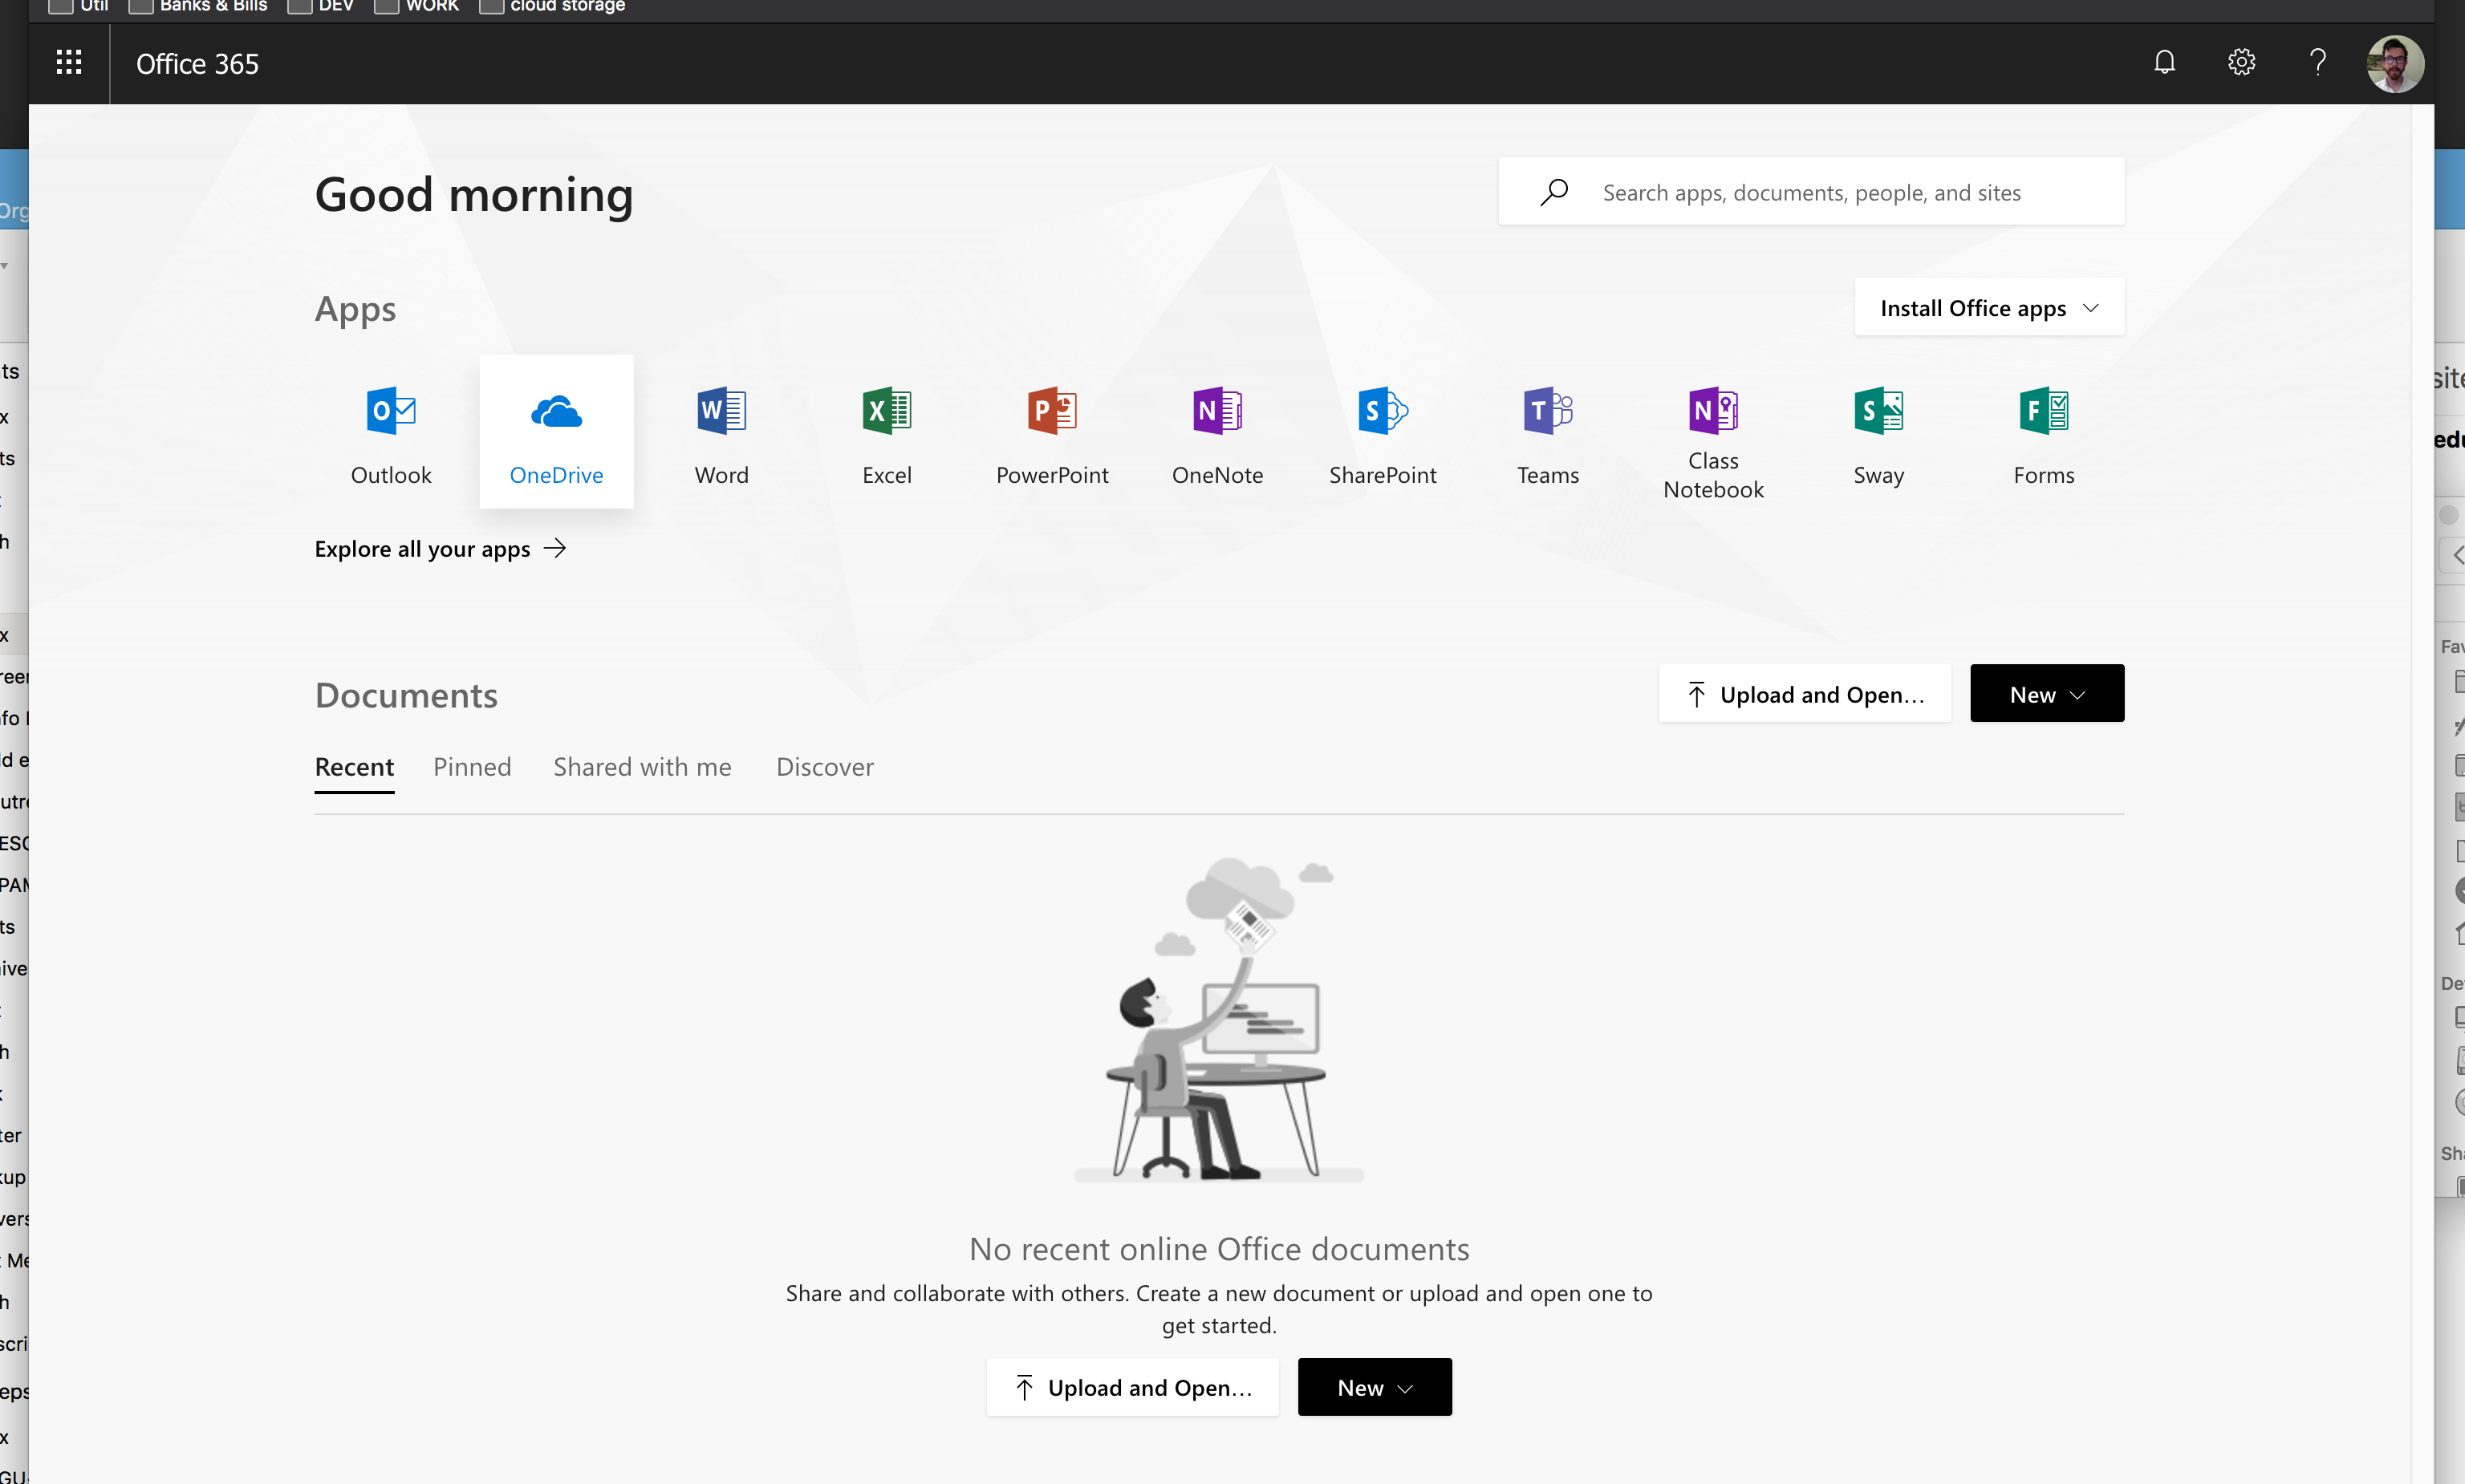This screenshot has width=2465, height=1484.
Task: Launch the Outlook app
Action: (391, 432)
